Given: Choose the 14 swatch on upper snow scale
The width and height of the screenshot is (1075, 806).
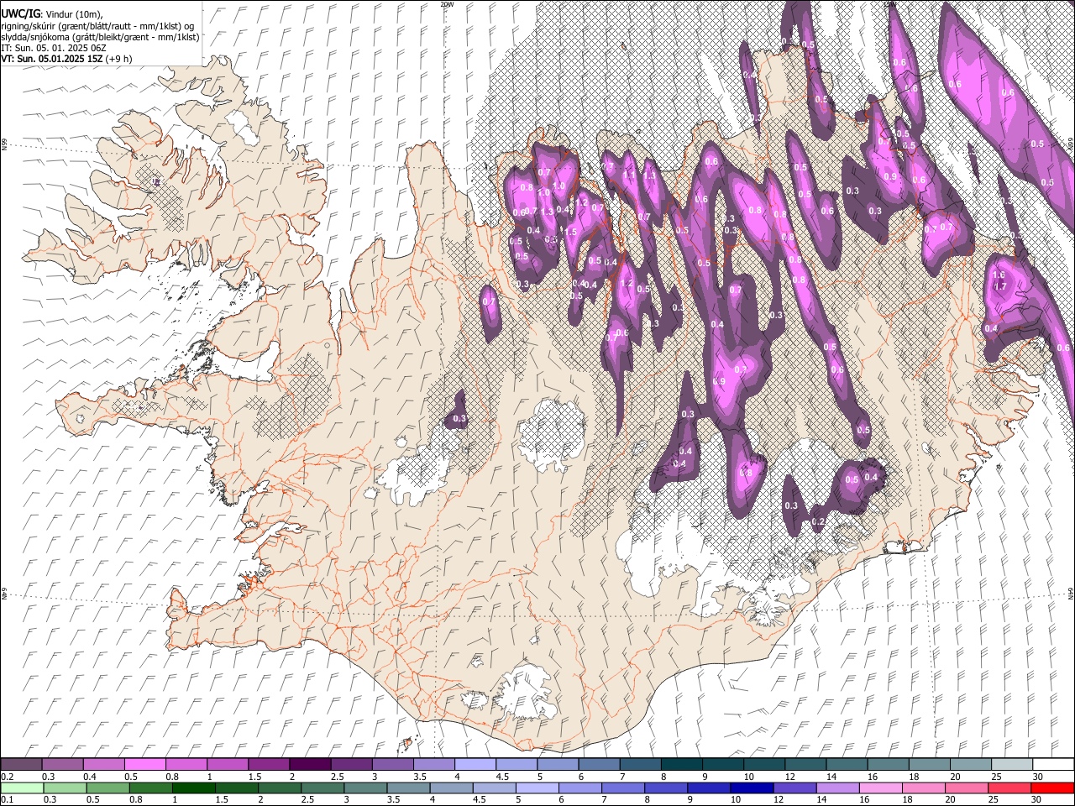Looking at the screenshot, I should point(847,764).
